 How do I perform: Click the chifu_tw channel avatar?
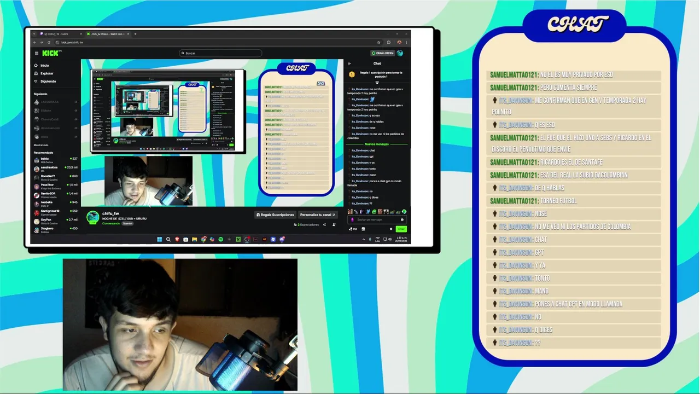93,216
